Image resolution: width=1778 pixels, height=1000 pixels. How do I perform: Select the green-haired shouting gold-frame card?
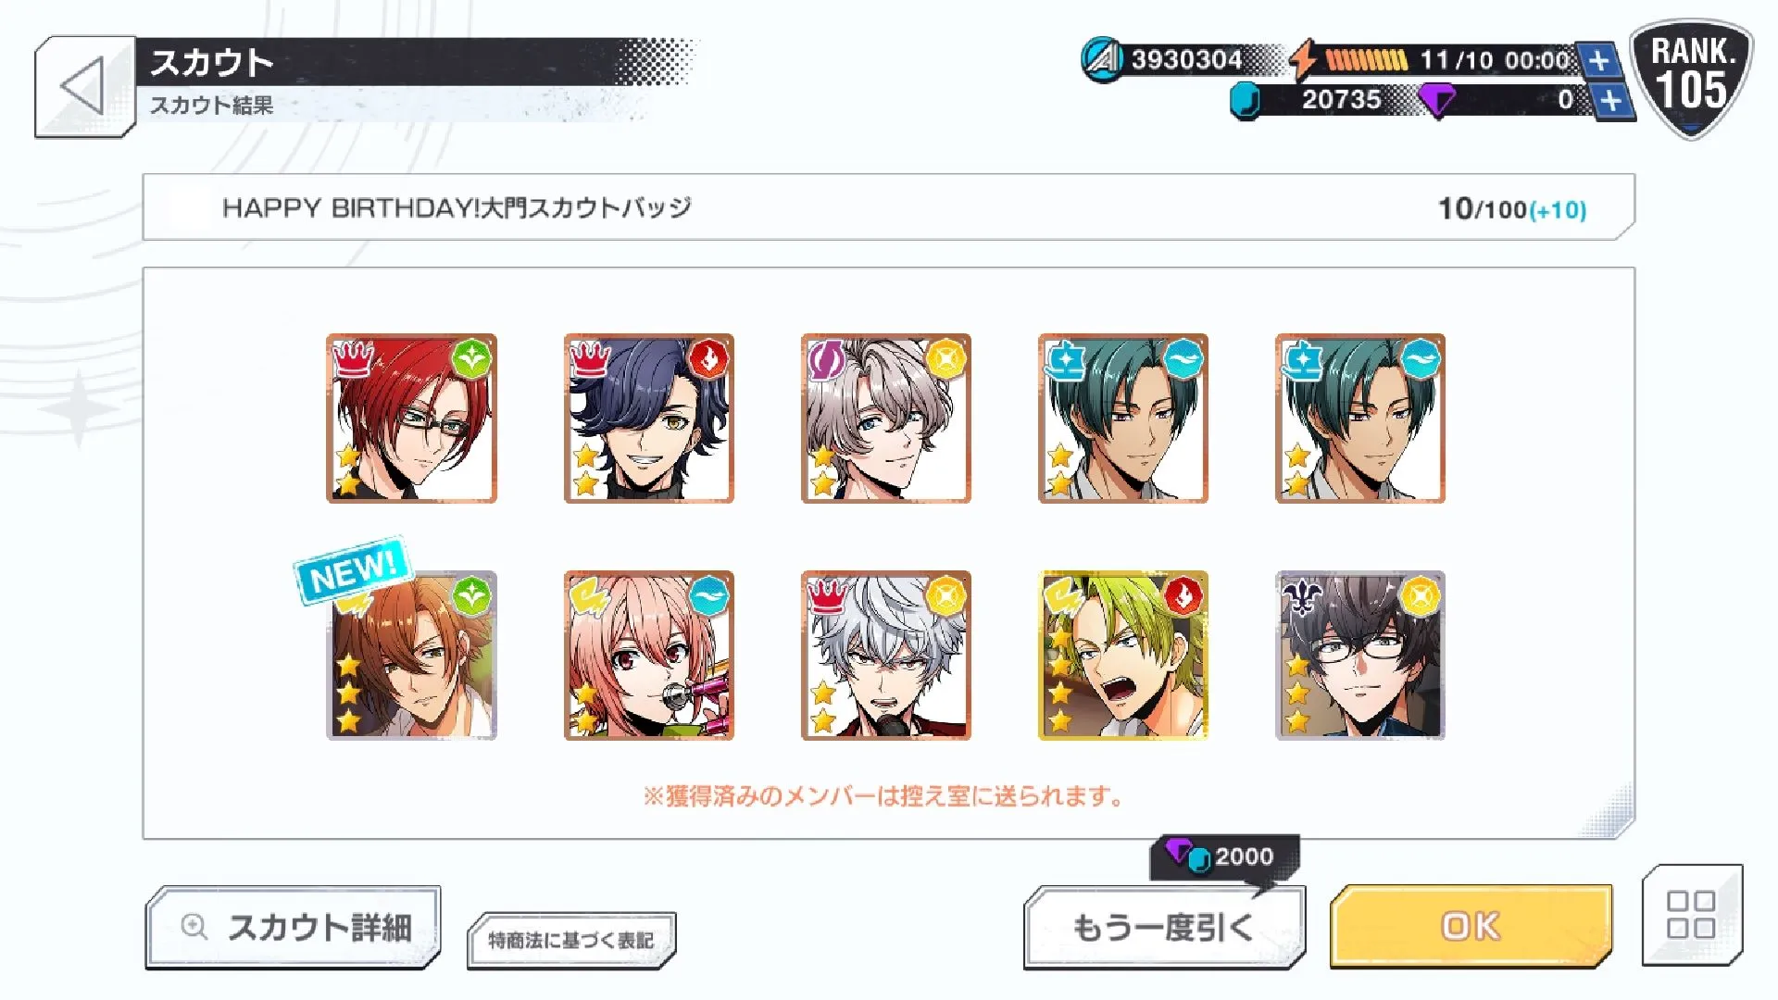tap(1122, 656)
